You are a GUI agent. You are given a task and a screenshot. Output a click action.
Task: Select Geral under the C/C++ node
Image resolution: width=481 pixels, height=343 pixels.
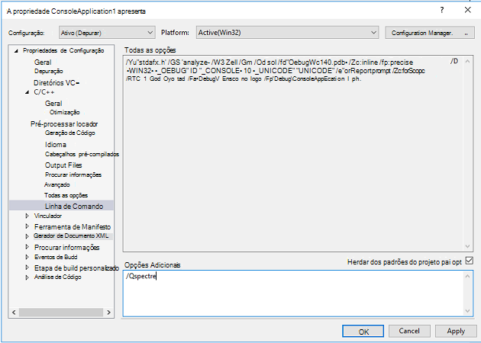pos(53,104)
